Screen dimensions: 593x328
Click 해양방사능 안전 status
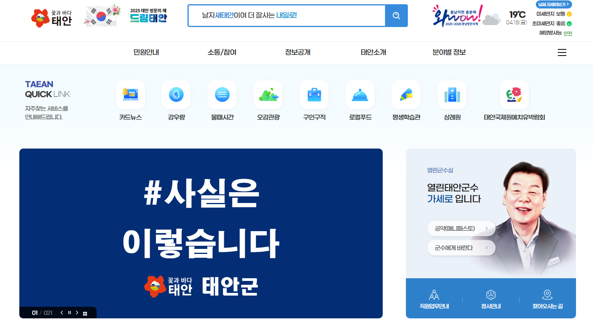[556, 33]
